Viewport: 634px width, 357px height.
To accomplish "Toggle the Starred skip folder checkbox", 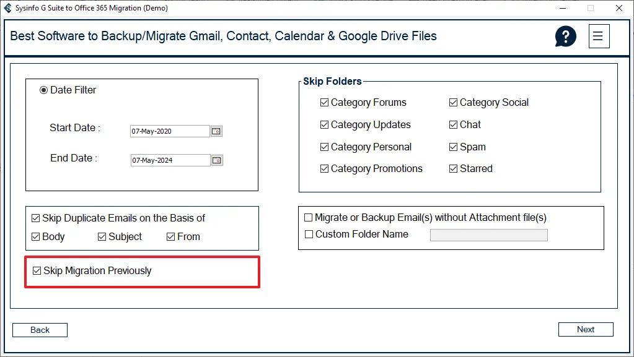I will pyautogui.click(x=453, y=169).
